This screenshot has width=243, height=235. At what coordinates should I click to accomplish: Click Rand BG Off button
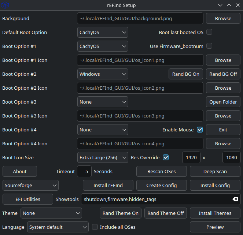(223, 74)
